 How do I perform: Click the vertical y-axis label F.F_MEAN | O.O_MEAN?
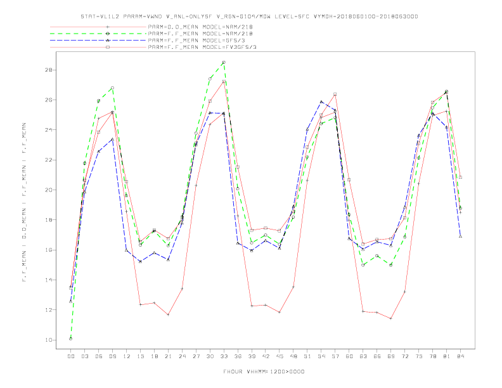[24, 202]
